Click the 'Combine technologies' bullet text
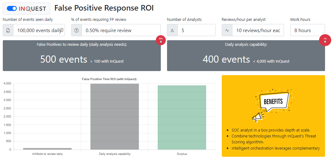 [x=274, y=139]
